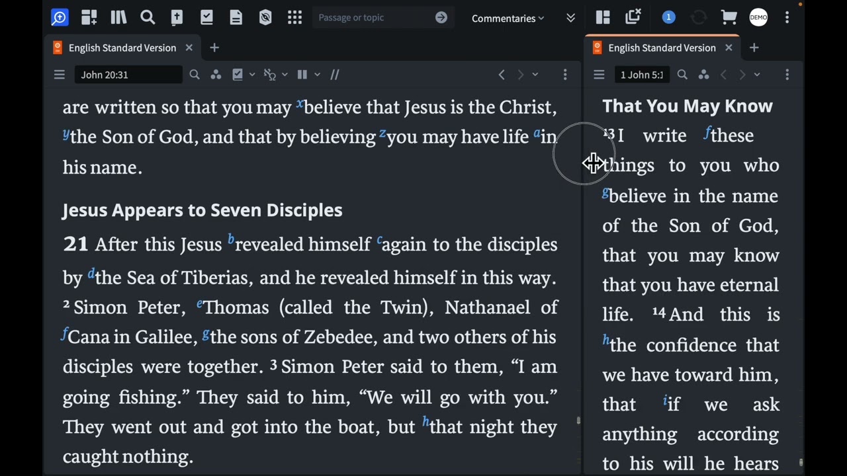Open the add-panel dashboard icon
Screen dimensions: 847x476
click(89, 18)
